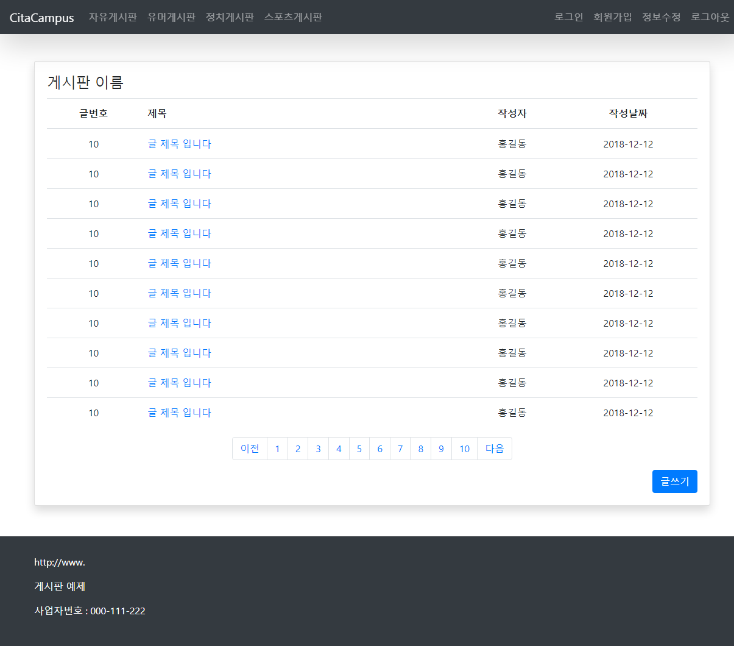The height and width of the screenshot is (646, 734).
Task: Click 이전 for previous page
Action: point(250,449)
